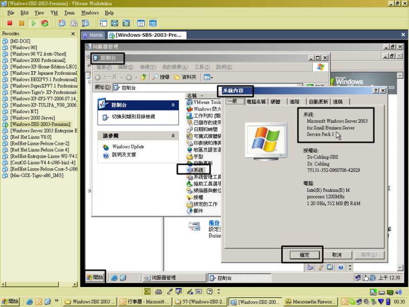Open the 說明及支援 link under 請參閱
This screenshot has height=307, width=409.
[x=124, y=155]
